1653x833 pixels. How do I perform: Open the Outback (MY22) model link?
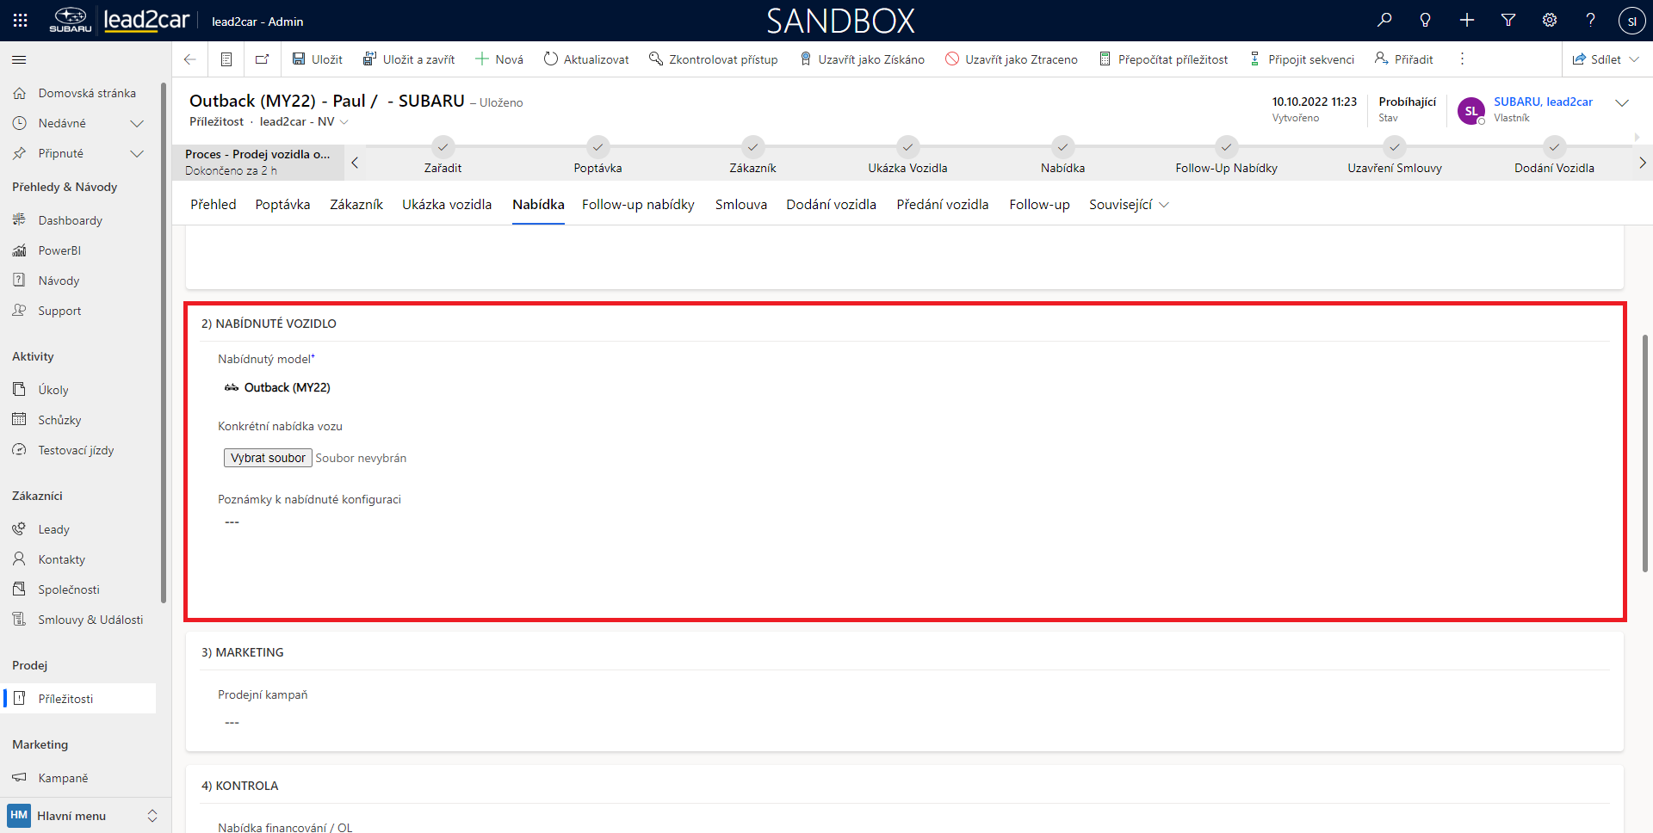287,387
